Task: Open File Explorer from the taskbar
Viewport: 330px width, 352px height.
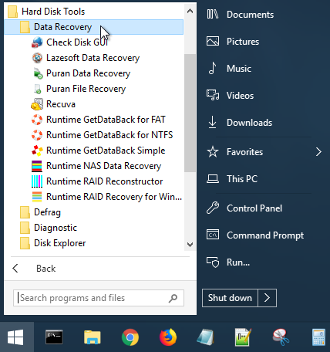Action: 93,337
